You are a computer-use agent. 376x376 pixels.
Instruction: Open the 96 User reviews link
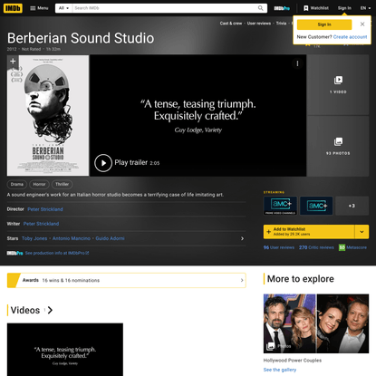(279, 247)
